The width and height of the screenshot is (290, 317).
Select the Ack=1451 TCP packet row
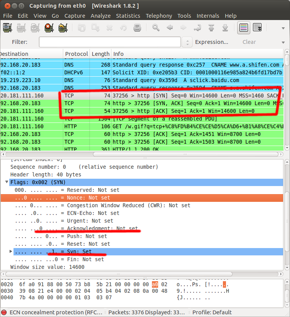click(142, 134)
